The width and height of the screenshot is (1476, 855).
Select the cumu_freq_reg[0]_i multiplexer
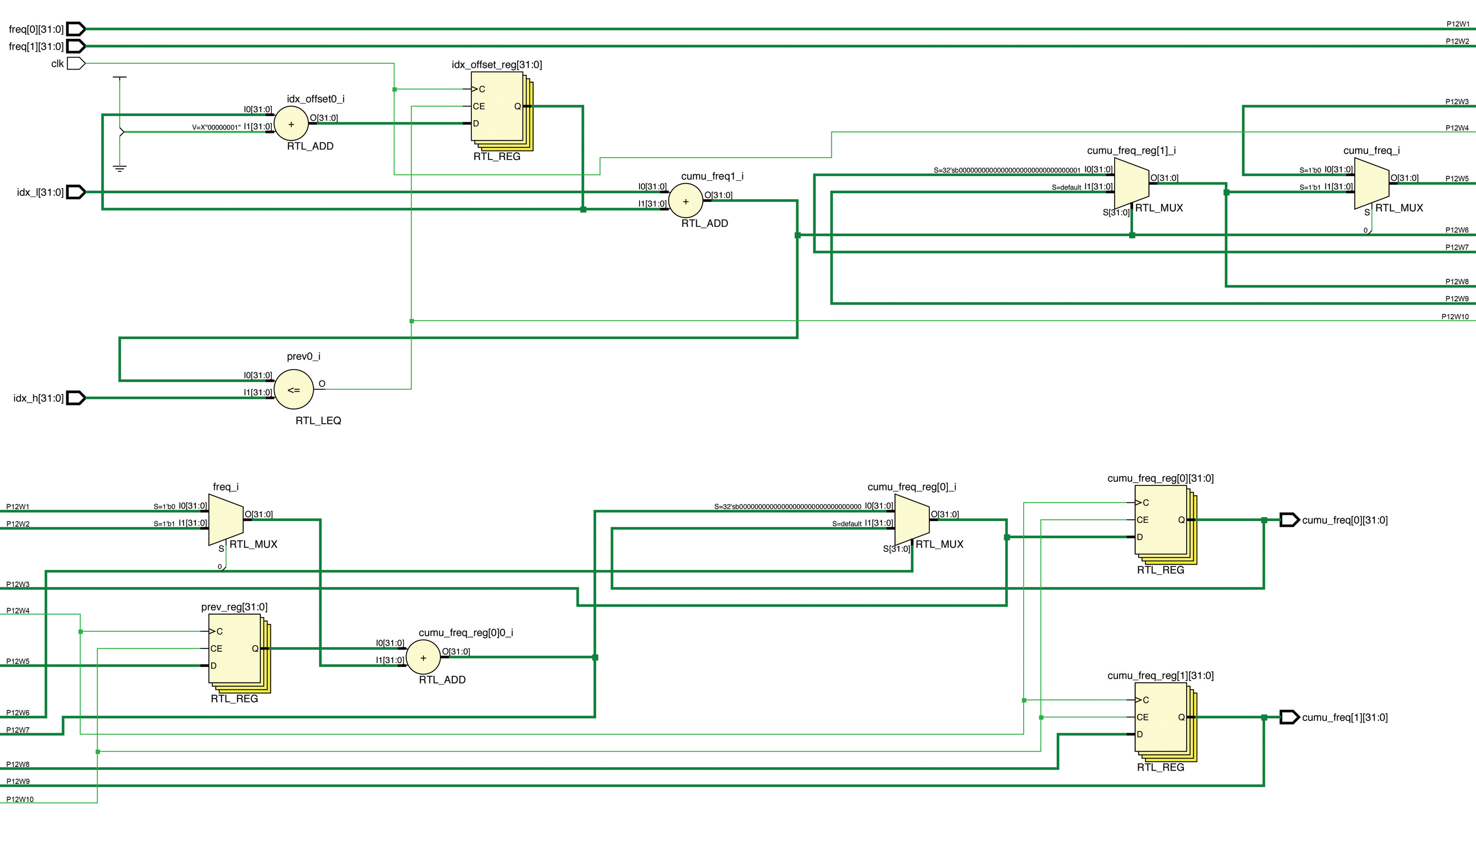911,520
